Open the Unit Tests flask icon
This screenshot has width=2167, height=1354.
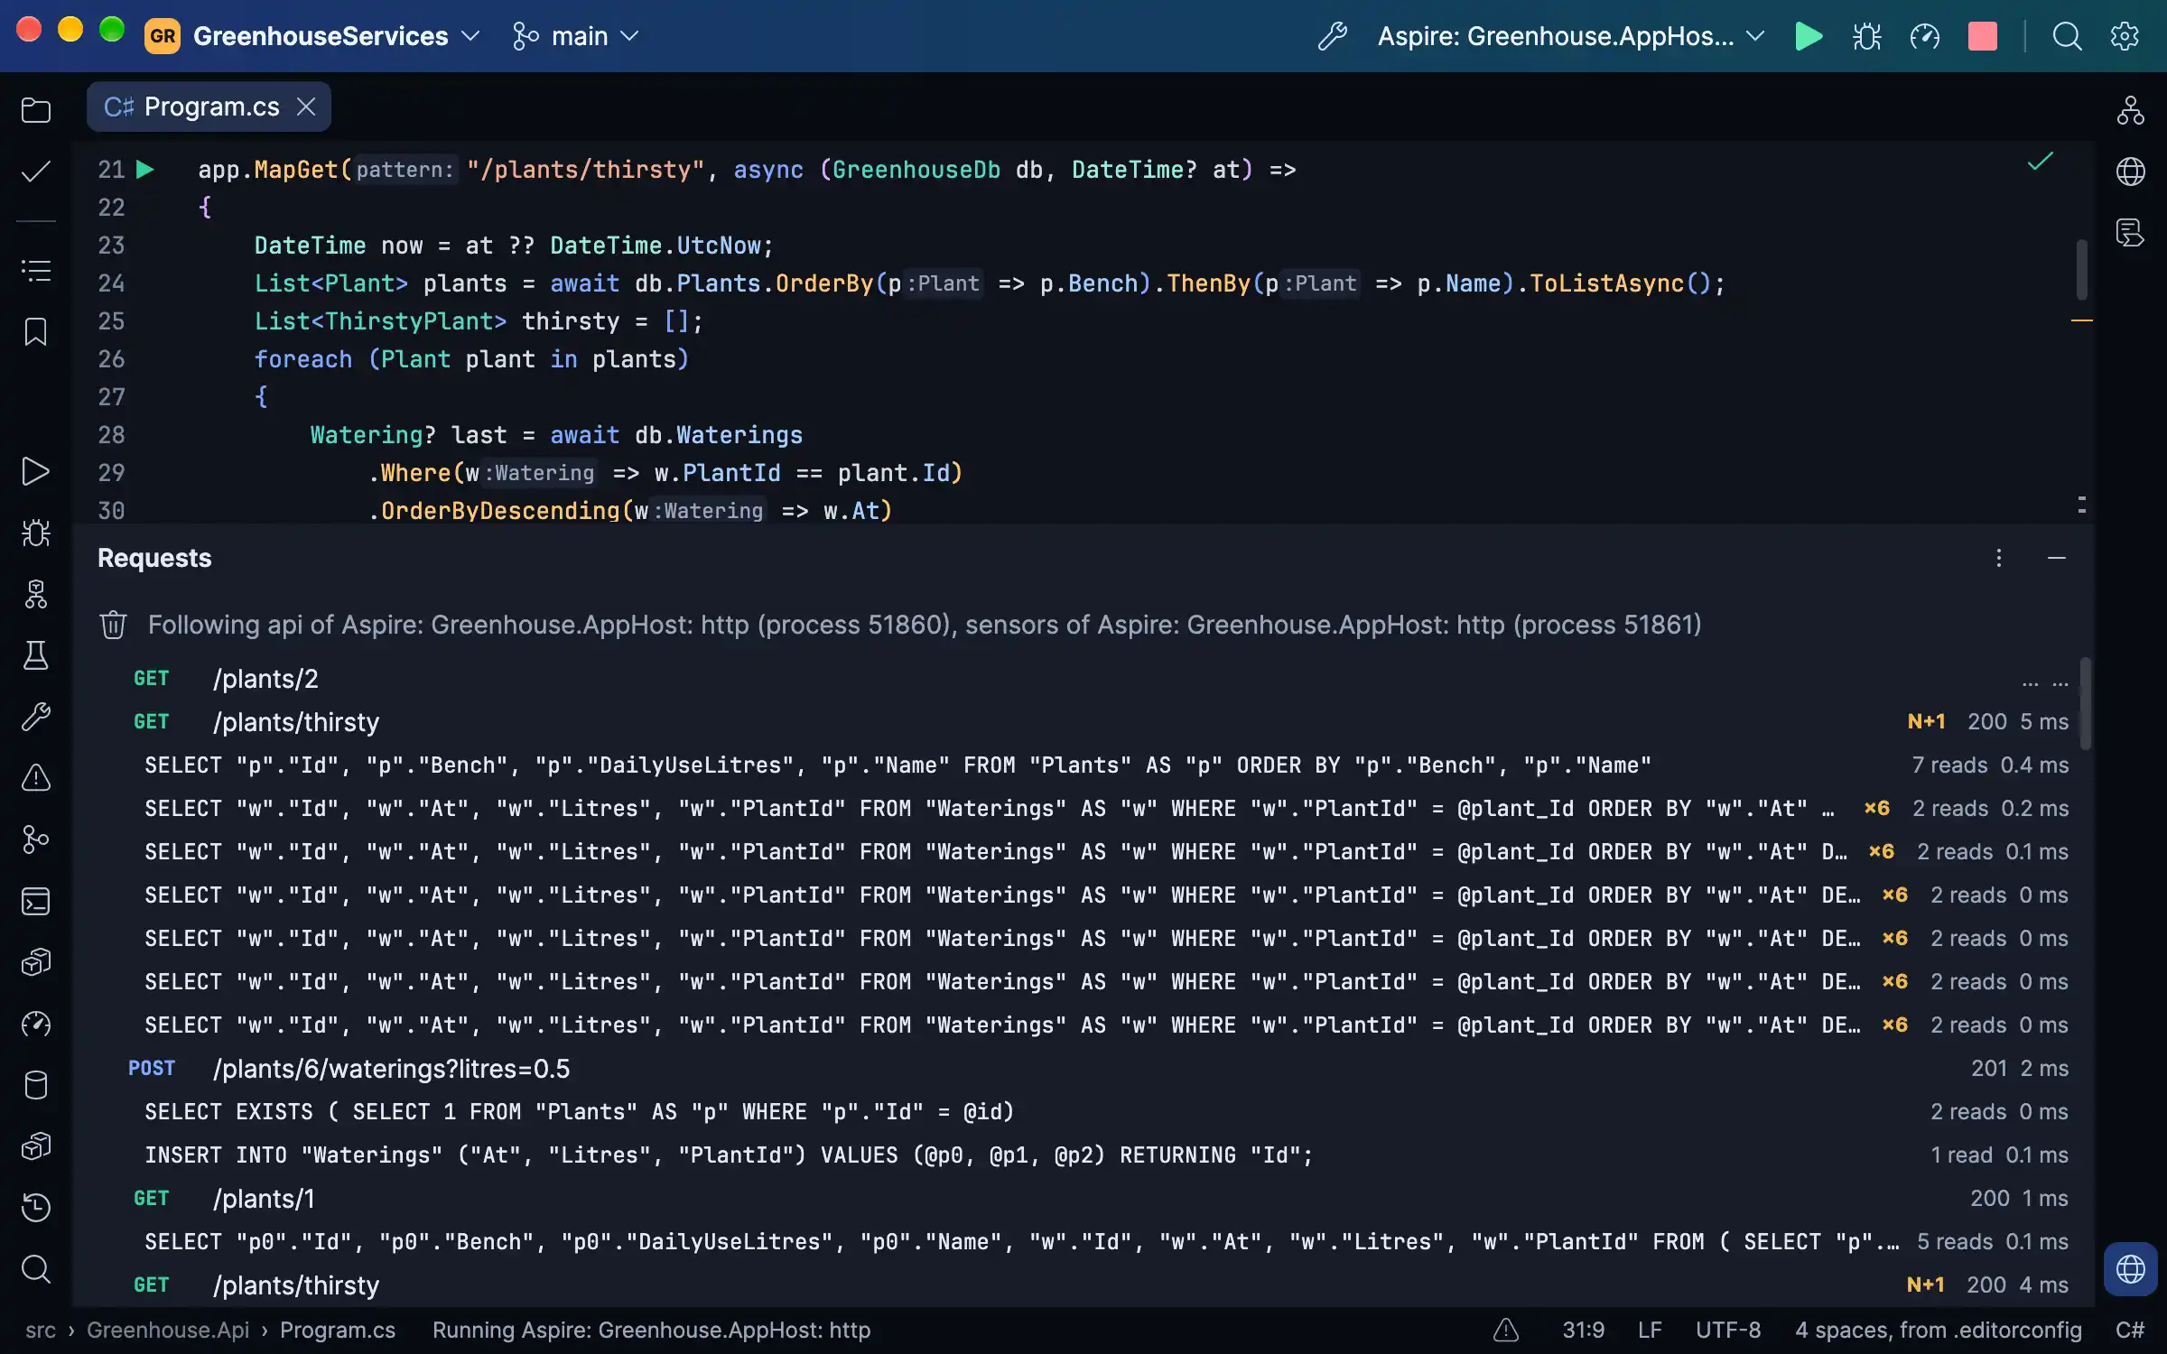[36, 655]
